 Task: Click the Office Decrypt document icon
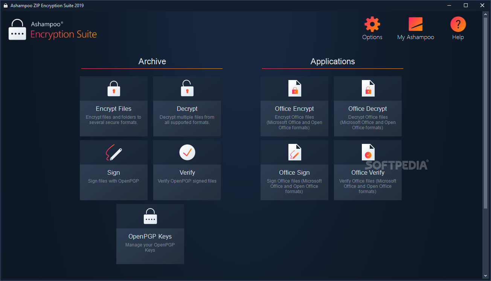pos(368,88)
